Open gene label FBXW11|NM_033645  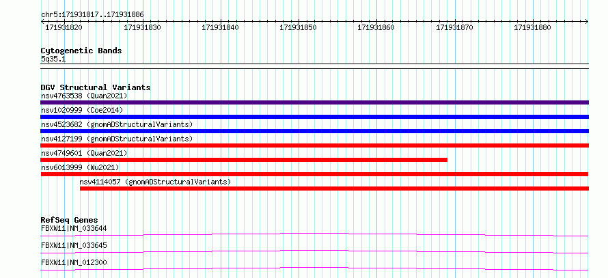[x=74, y=245]
